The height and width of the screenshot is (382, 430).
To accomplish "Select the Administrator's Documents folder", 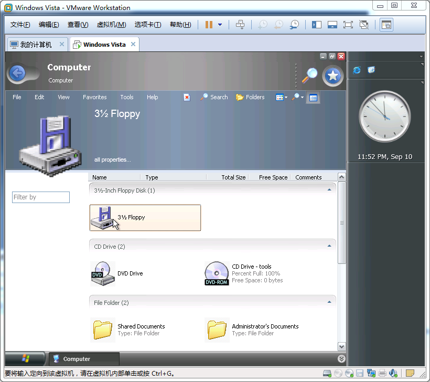I will pos(252,330).
